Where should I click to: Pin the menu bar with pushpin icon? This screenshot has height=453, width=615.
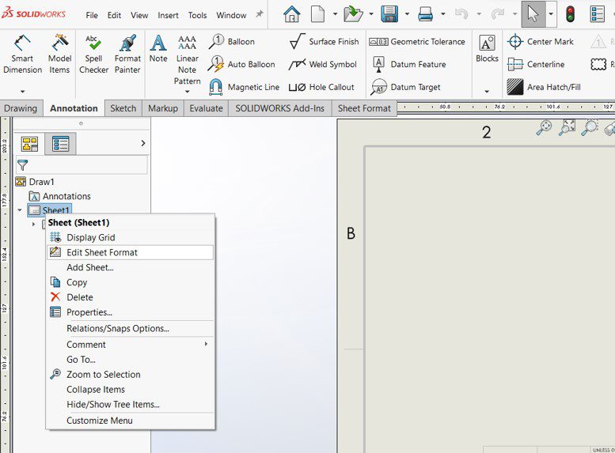(x=260, y=14)
